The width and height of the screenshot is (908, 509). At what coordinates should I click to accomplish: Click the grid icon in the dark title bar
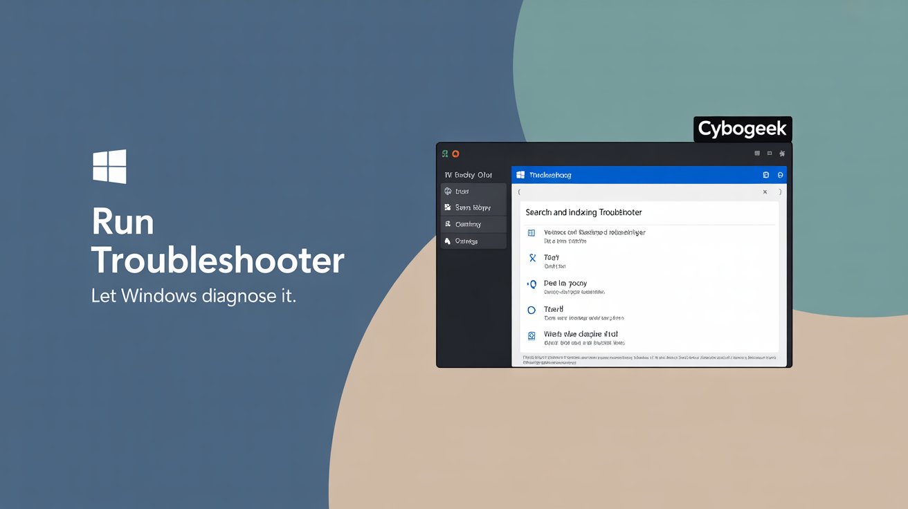click(757, 154)
